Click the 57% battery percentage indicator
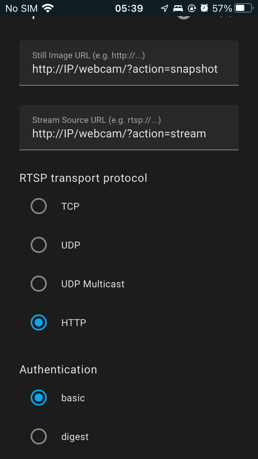 tap(222, 7)
